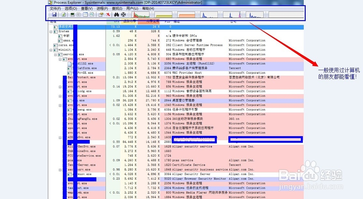
Task: Open the 查找(I) menu
Action: [117, 8]
